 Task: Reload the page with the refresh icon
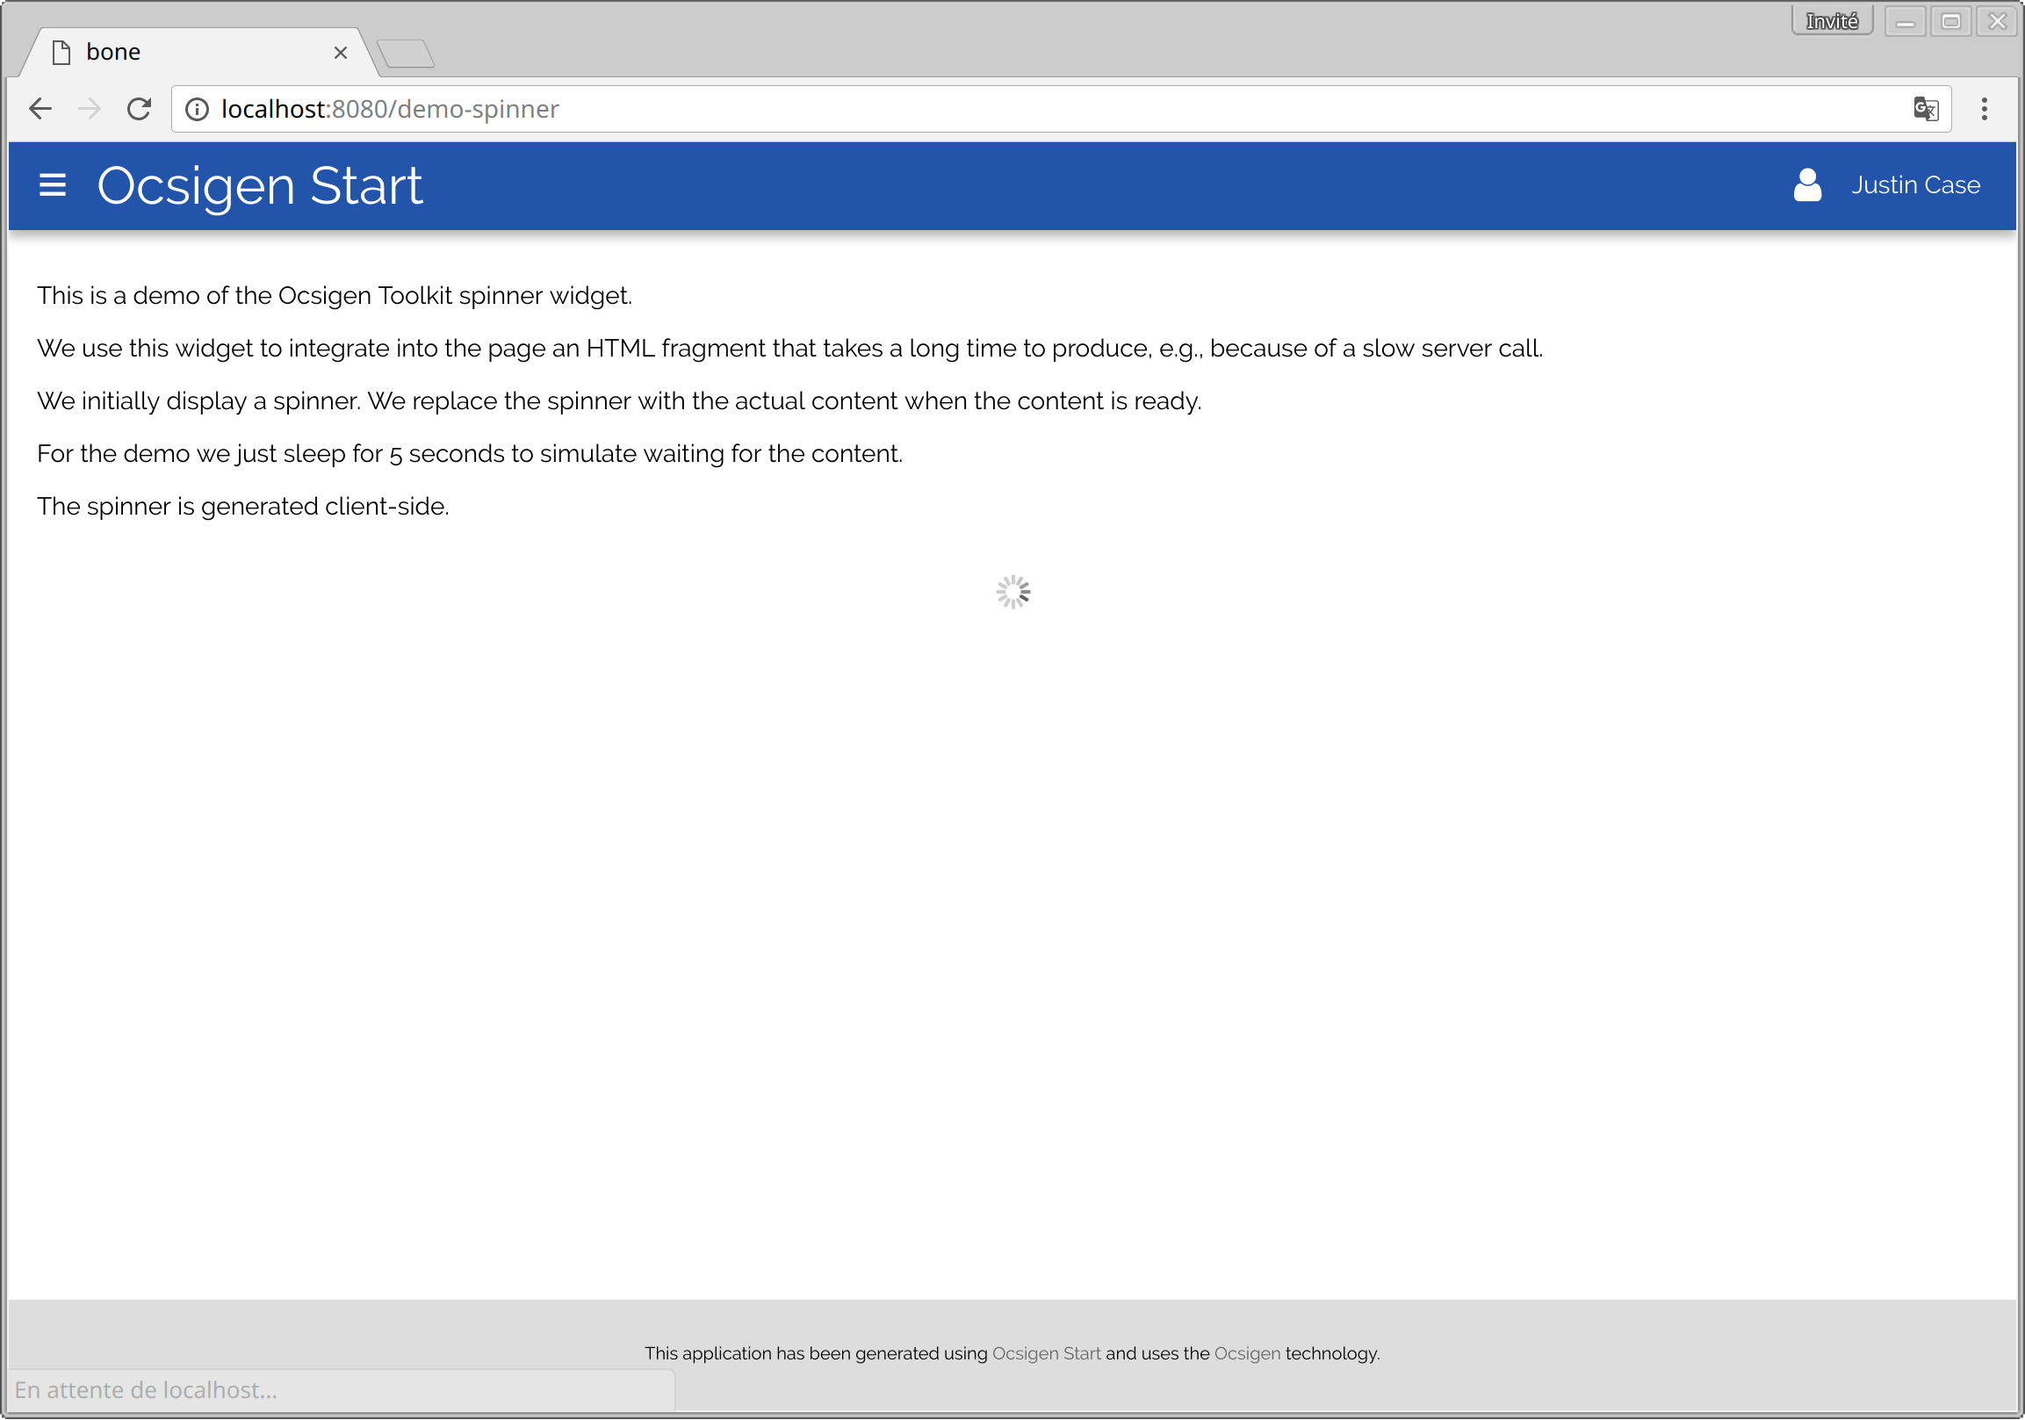pyautogui.click(x=139, y=109)
